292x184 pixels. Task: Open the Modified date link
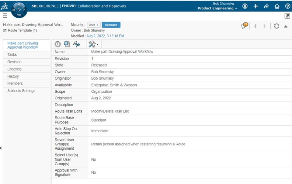(105, 36)
